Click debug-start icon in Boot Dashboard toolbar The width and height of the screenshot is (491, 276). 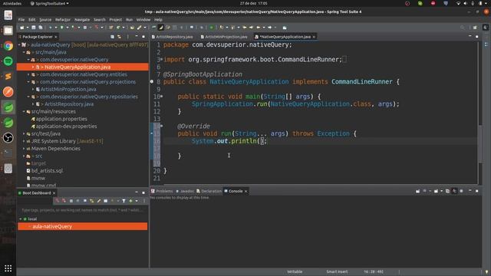coord(64,201)
